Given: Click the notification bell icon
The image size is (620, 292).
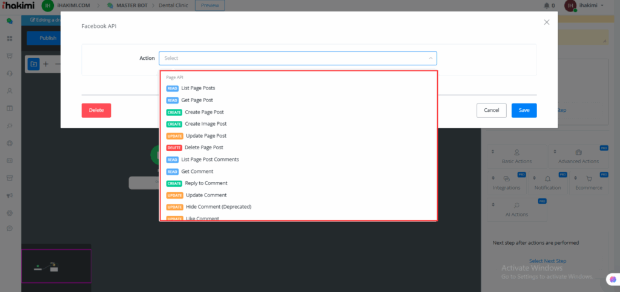Looking at the screenshot, I should (547, 5).
